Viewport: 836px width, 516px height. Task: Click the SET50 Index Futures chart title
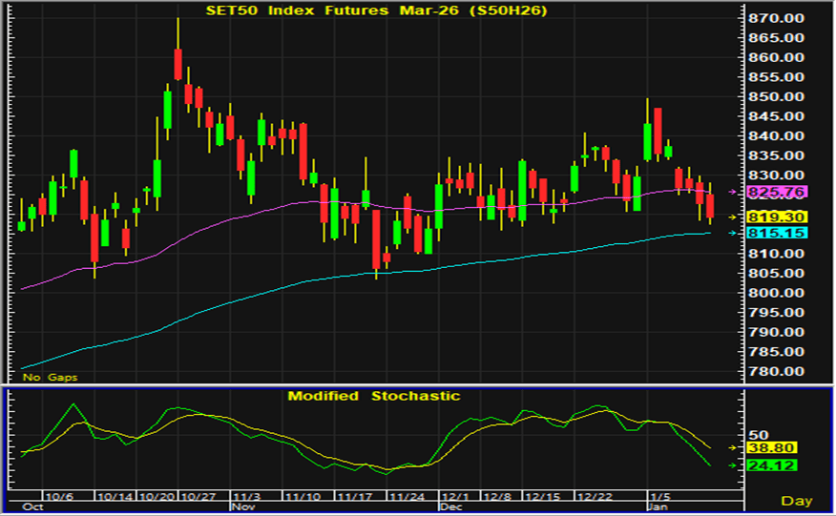click(x=378, y=10)
